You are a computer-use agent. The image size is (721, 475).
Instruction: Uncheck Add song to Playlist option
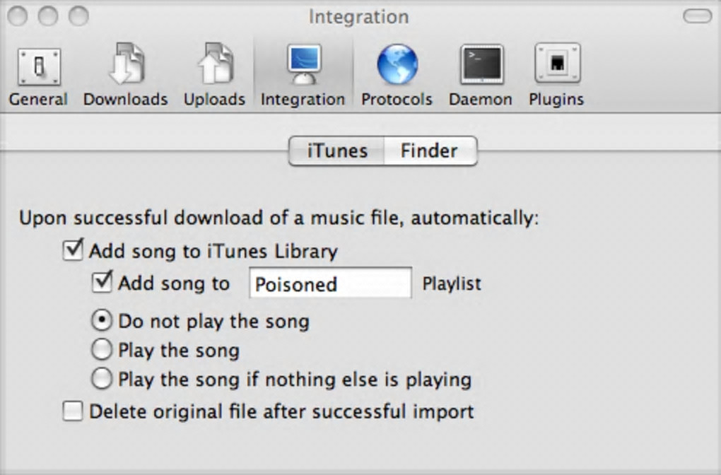[x=102, y=282]
